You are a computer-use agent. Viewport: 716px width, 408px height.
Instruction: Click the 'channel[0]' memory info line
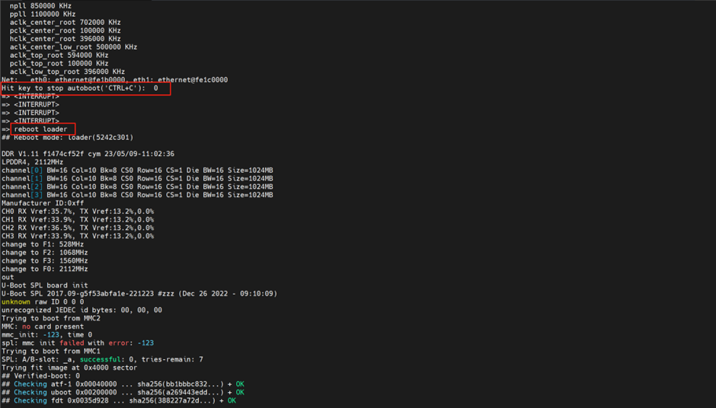click(137, 171)
